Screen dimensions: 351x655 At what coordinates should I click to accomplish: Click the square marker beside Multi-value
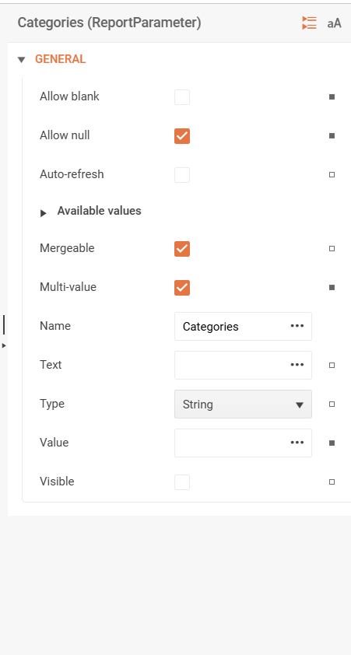coord(332,287)
